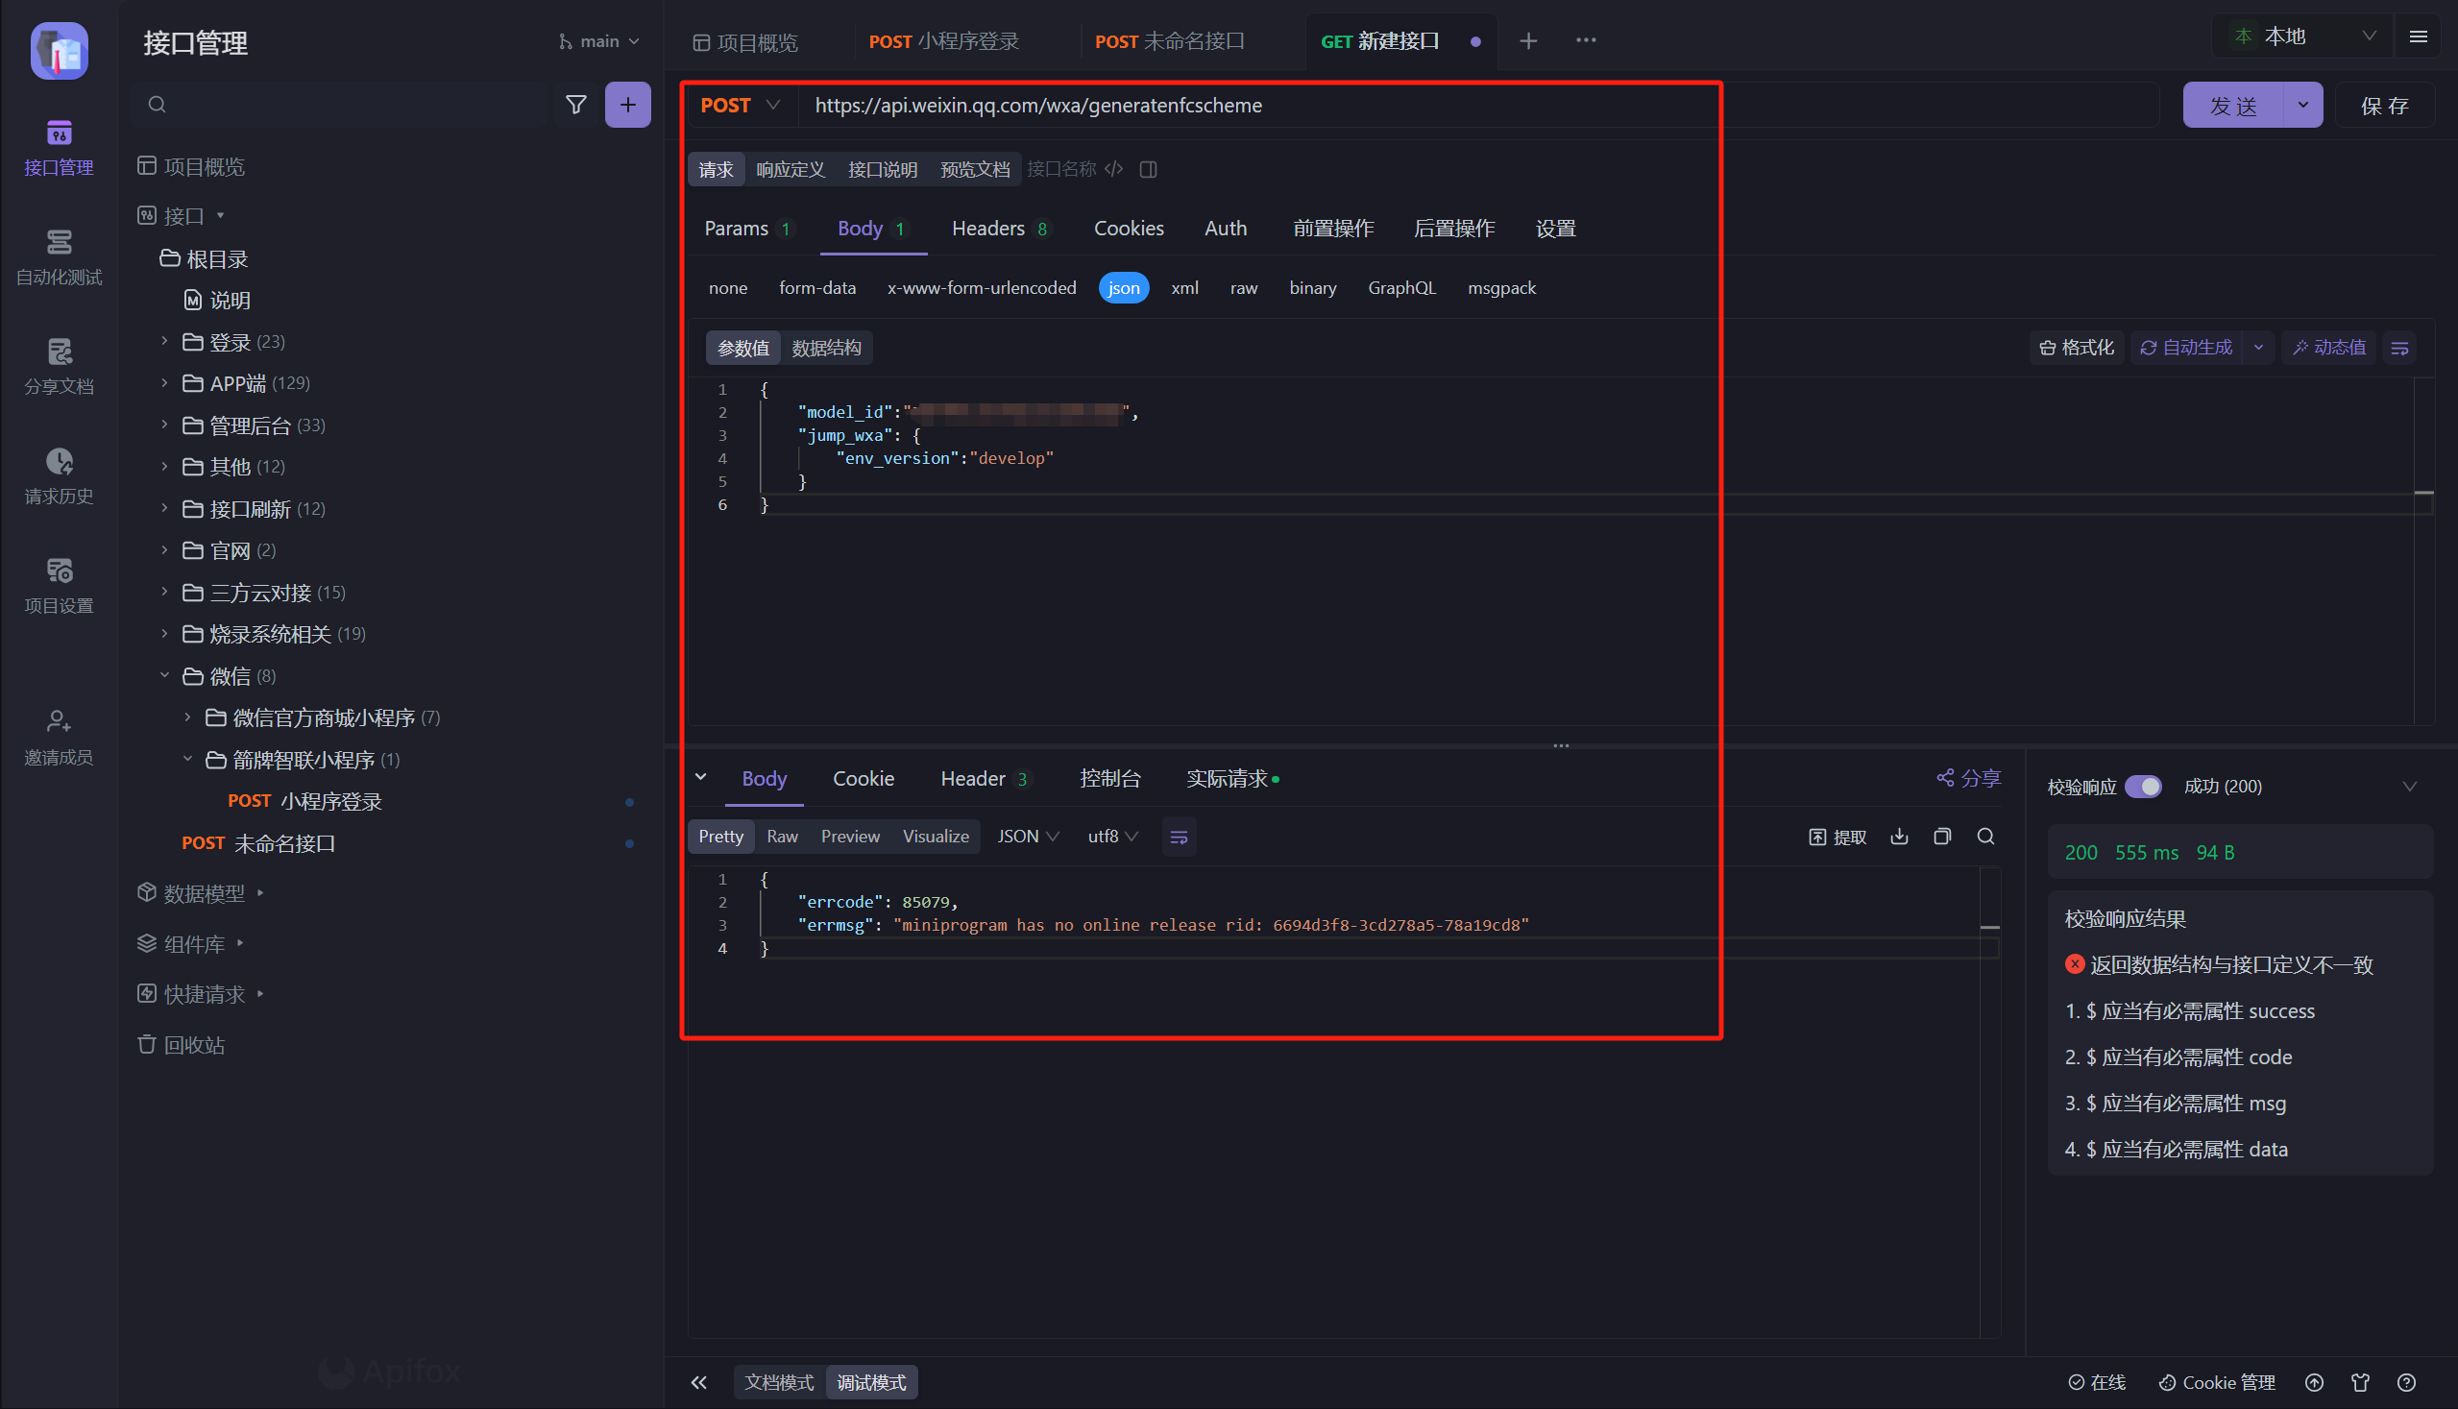
Task: Click the 发送 button
Action: [x=2231, y=106]
